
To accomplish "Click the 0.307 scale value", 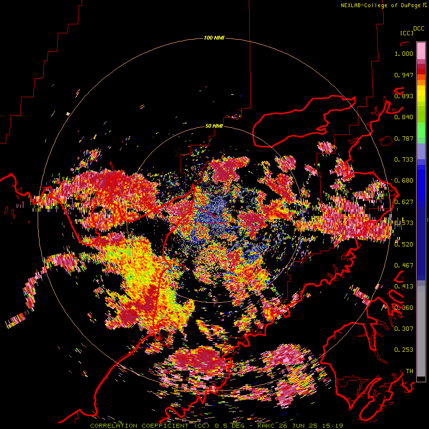I will pyautogui.click(x=404, y=328).
